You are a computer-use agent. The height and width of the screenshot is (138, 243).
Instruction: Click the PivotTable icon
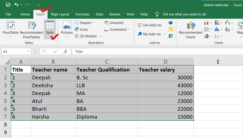click(x=11, y=26)
